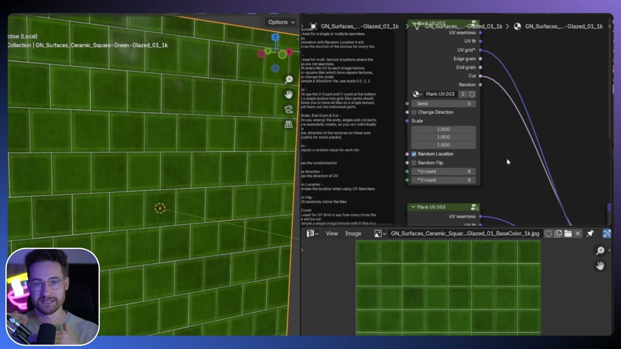Screen dimensions: 621x349
Task: Open the Options dropdown in the viewport
Action: point(281,22)
